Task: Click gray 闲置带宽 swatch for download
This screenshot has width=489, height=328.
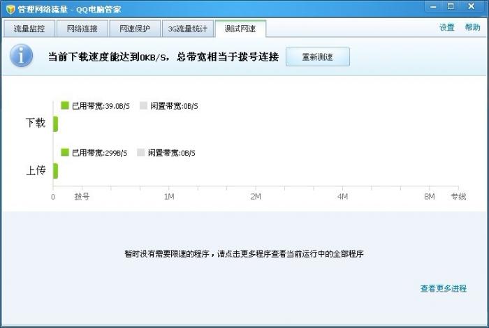Action: pos(143,105)
